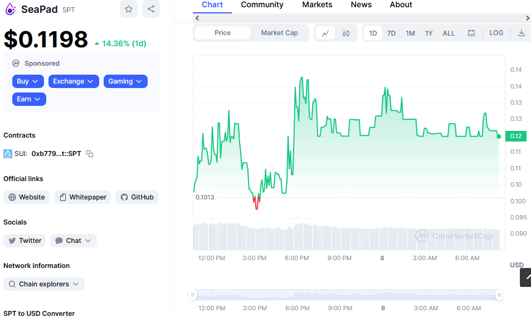The image size is (531, 317).
Task: Jump back to top arrow button
Action: click(526, 277)
